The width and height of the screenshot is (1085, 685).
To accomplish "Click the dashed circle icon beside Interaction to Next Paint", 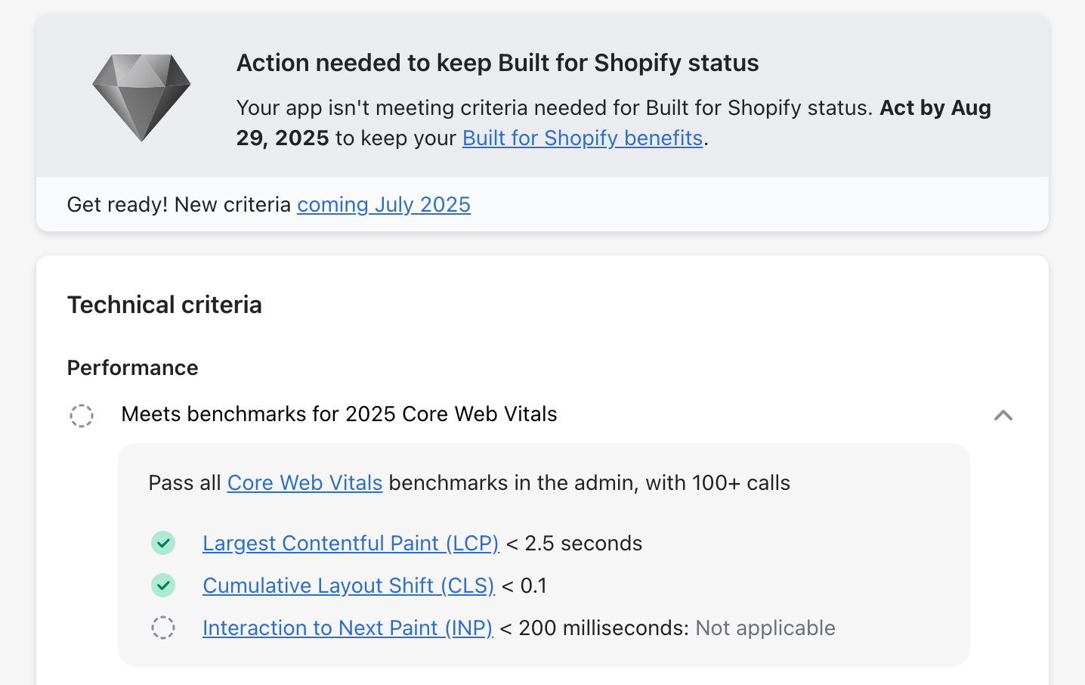I will point(163,628).
